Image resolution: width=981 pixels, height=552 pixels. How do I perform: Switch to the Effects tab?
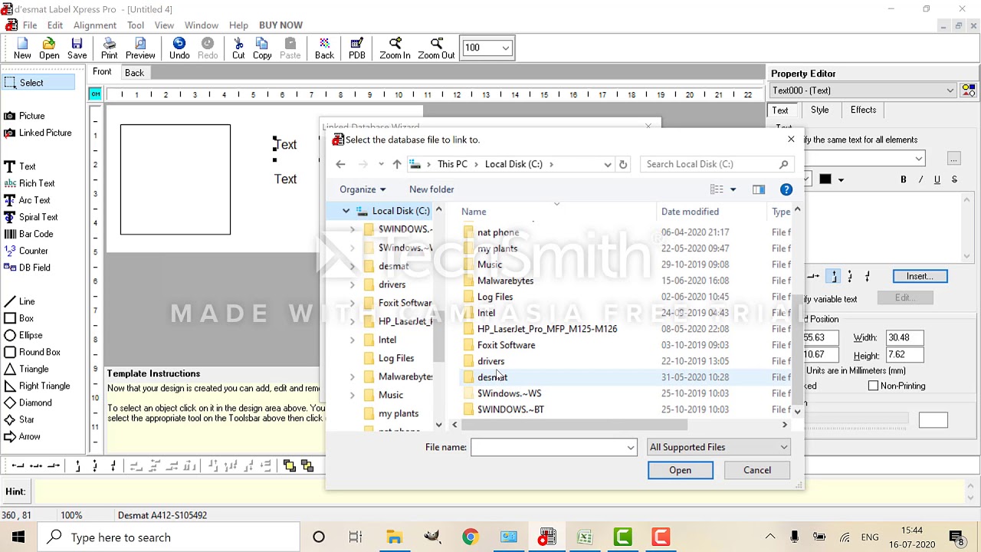click(863, 110)
